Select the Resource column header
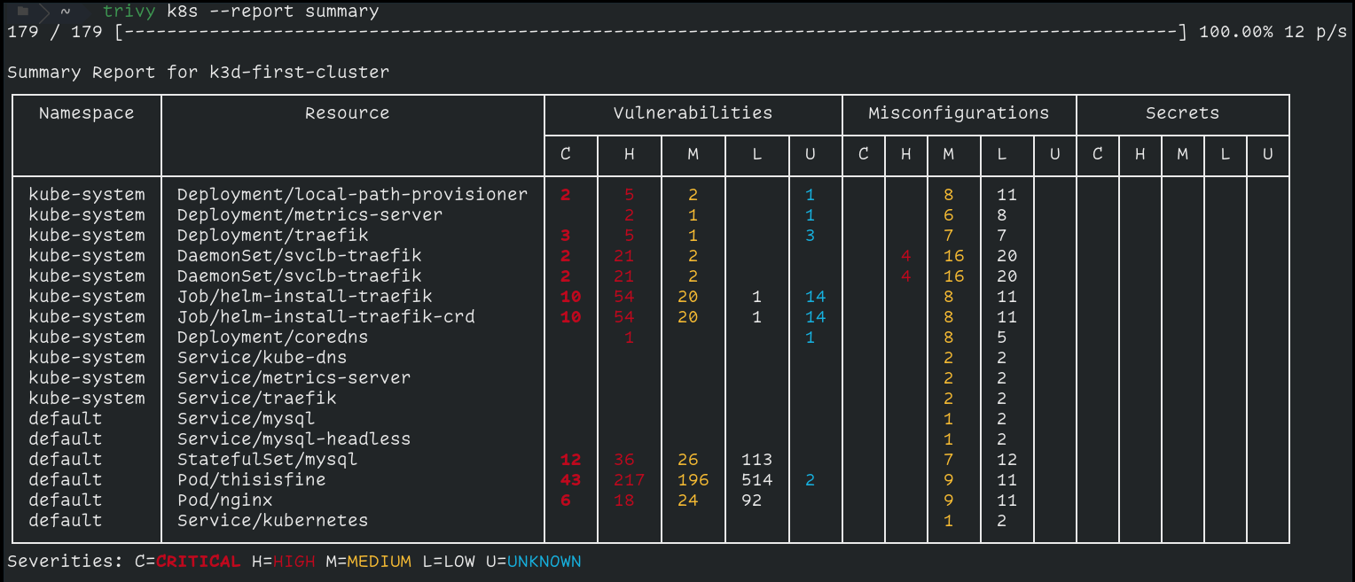This screenshot has width=1355, height=582. tap(347, 113)
